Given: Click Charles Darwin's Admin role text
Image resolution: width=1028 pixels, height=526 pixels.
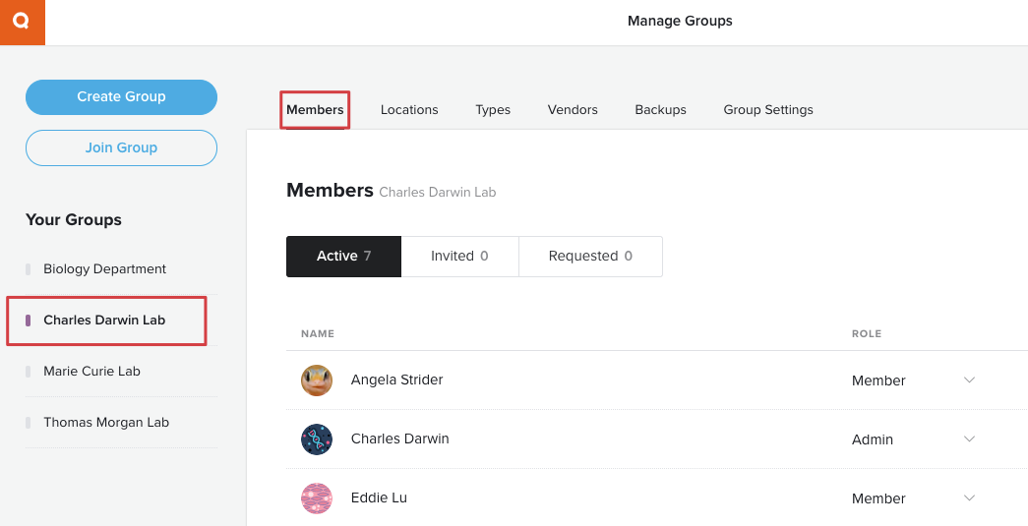Looking at the screenshot, I should [872, 440].
